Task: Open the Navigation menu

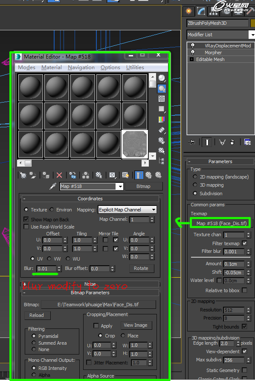Action: tap(81, 67)
